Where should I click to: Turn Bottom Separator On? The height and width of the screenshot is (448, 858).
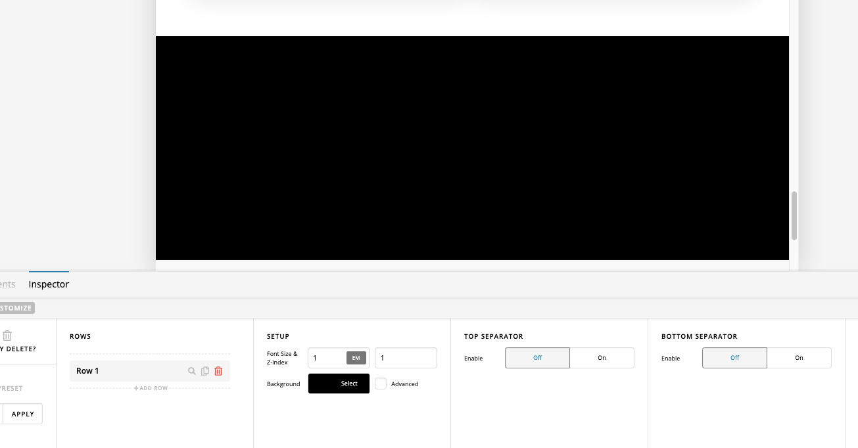pos(799,358)
